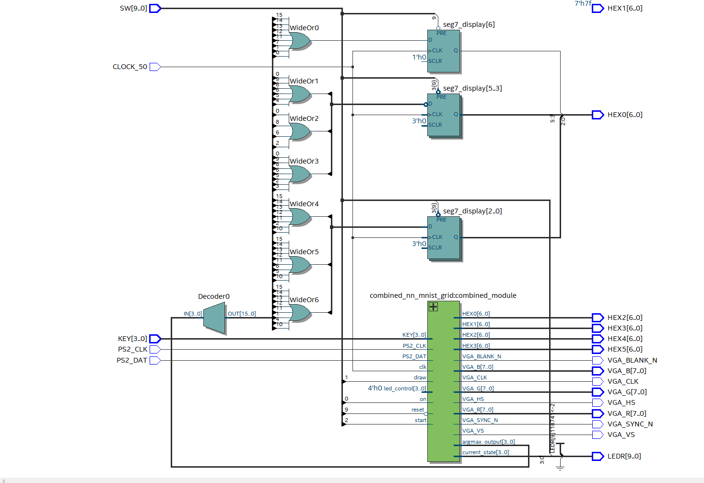Select the VGA_SYNC_N output pin symbol
This screenshot has width=704, height=483.
tap(598, 424)
